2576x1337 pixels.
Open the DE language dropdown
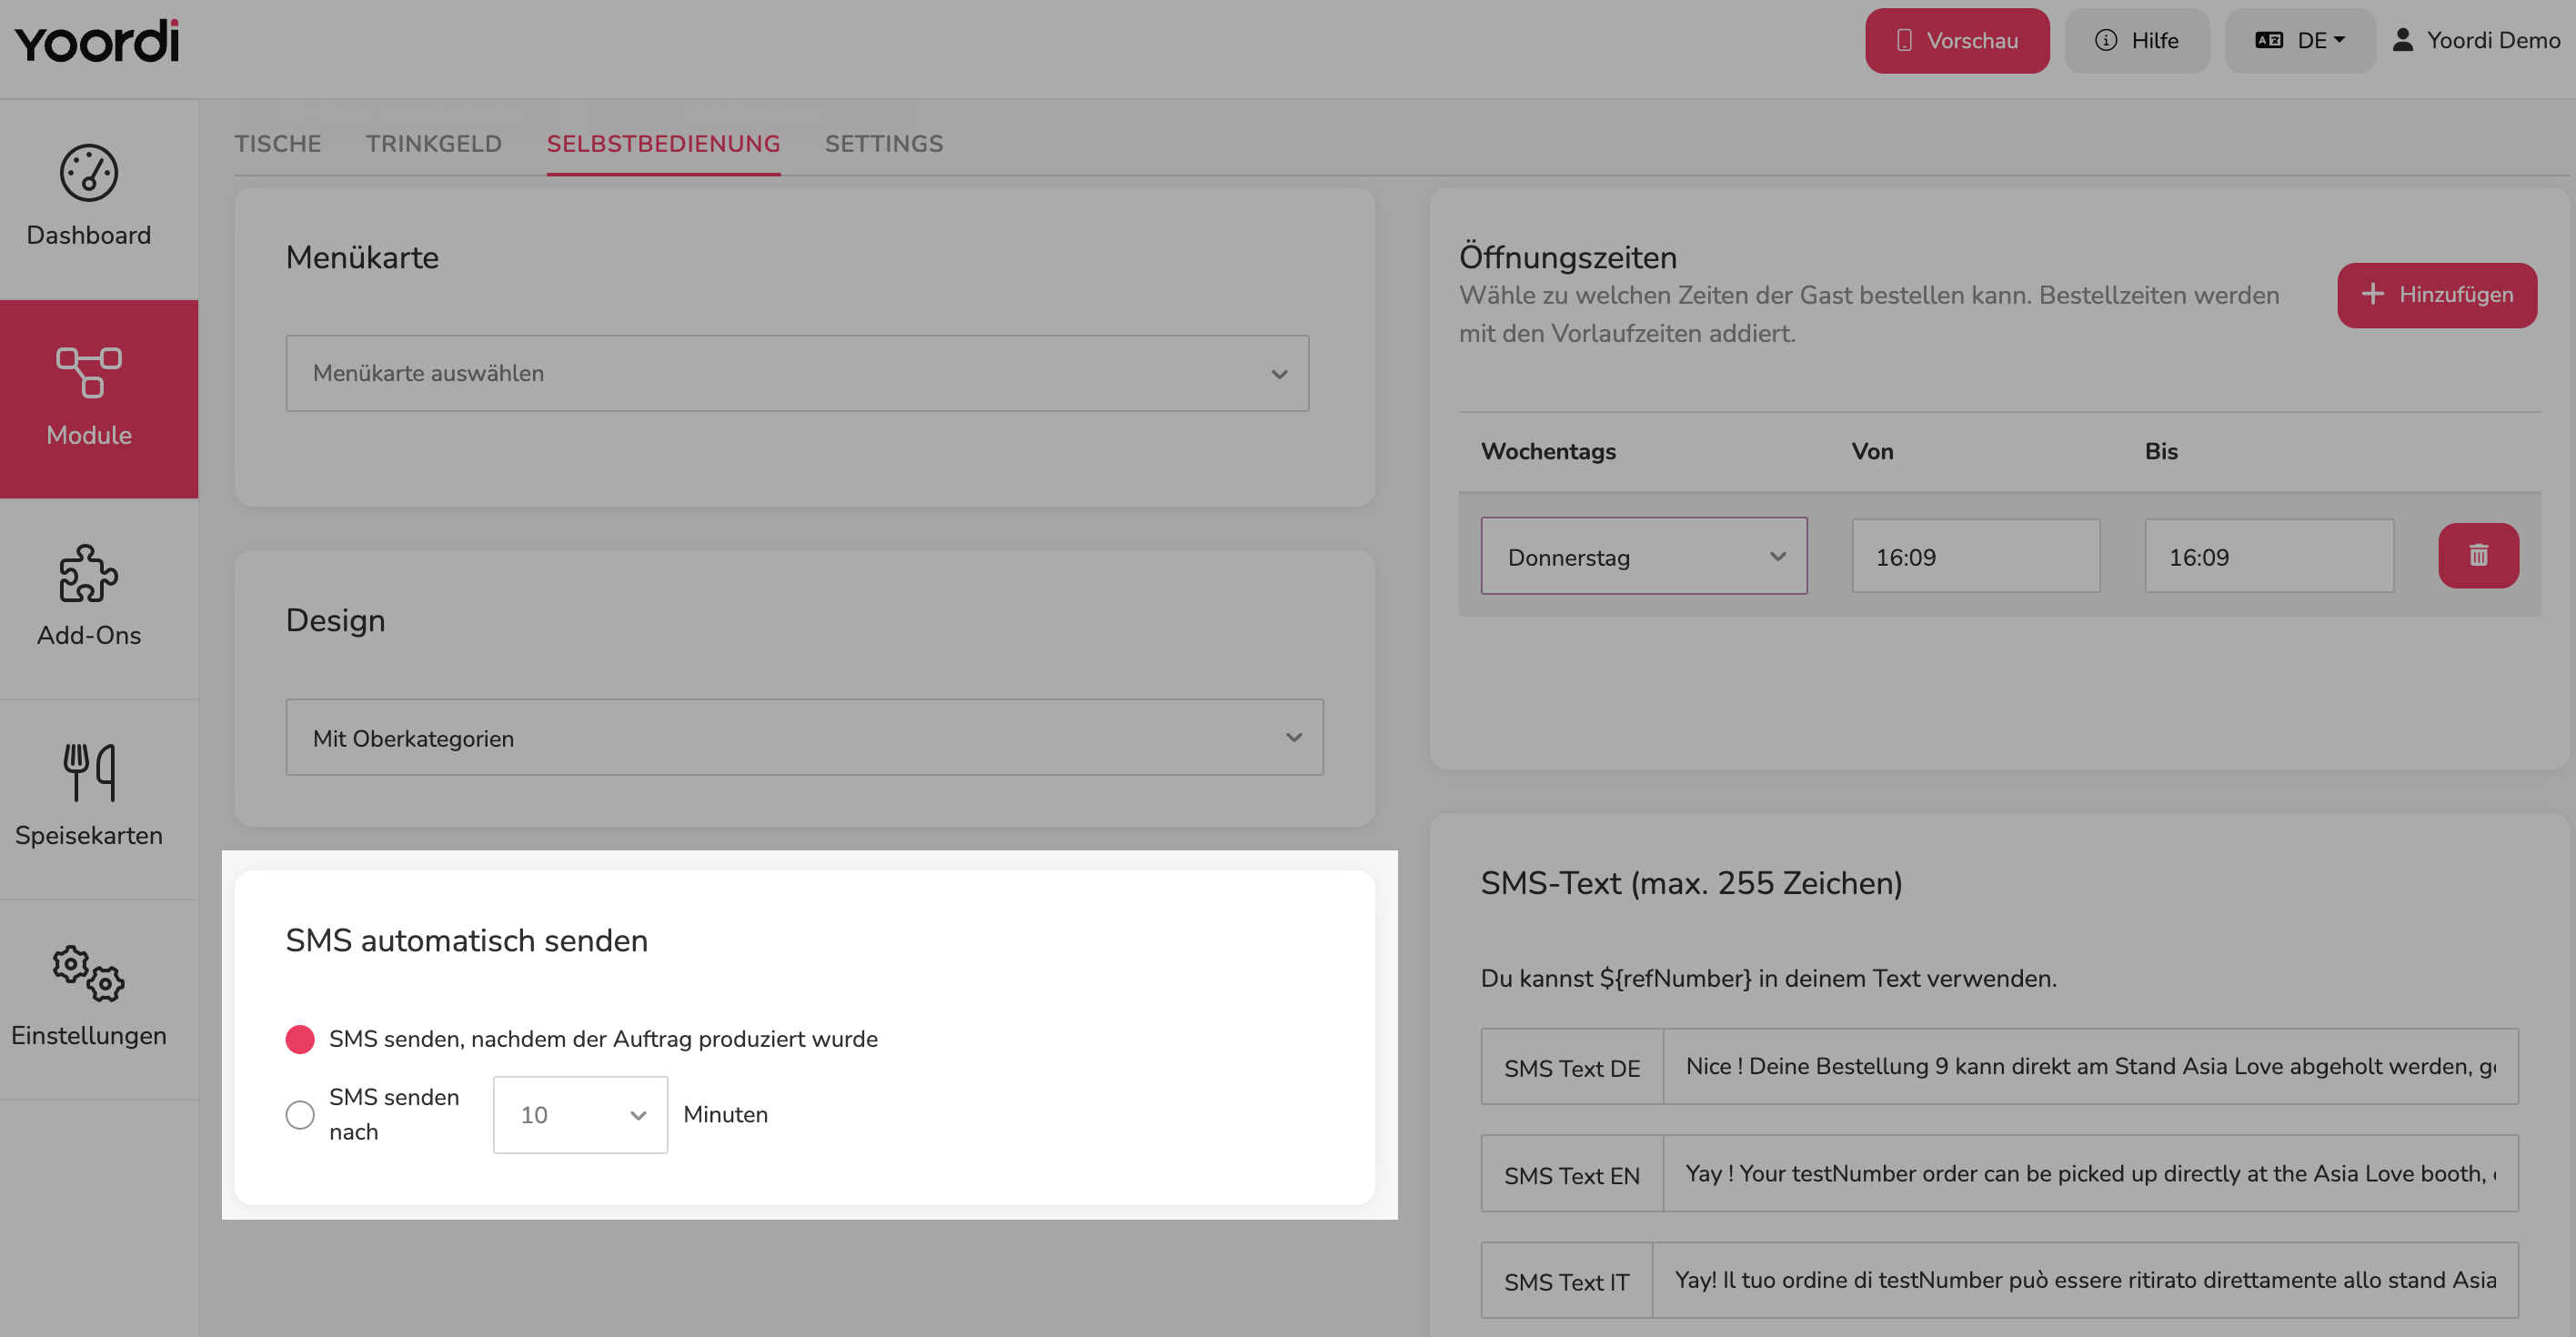tap(2299, 40)
